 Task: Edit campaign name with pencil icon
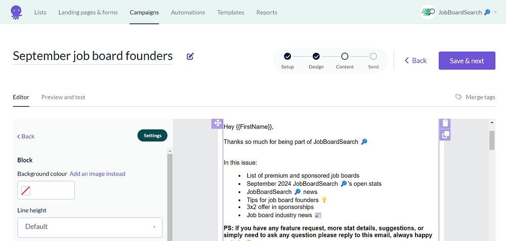pos(190,56)
